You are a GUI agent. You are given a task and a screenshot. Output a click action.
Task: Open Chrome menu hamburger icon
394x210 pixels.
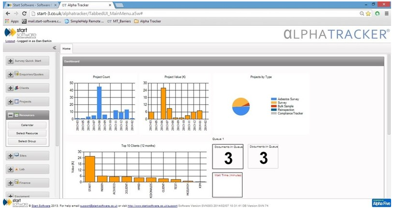[x=387, y=14]
